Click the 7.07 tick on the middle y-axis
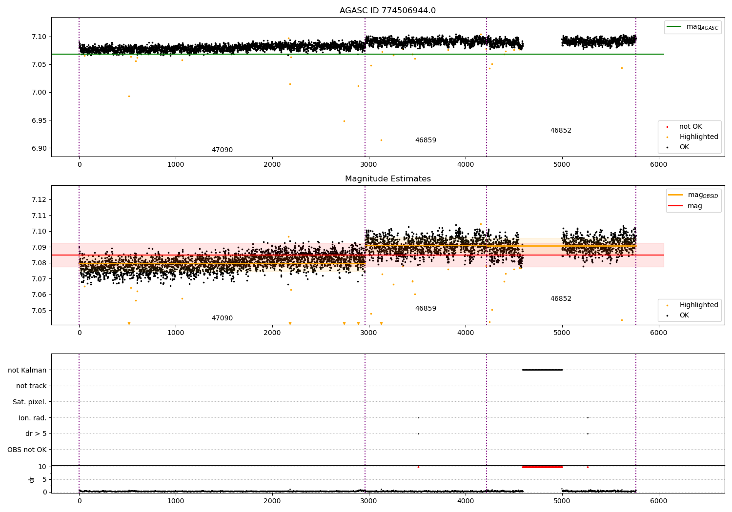Viewport: 732px width, 512px height. coord(38,279)
